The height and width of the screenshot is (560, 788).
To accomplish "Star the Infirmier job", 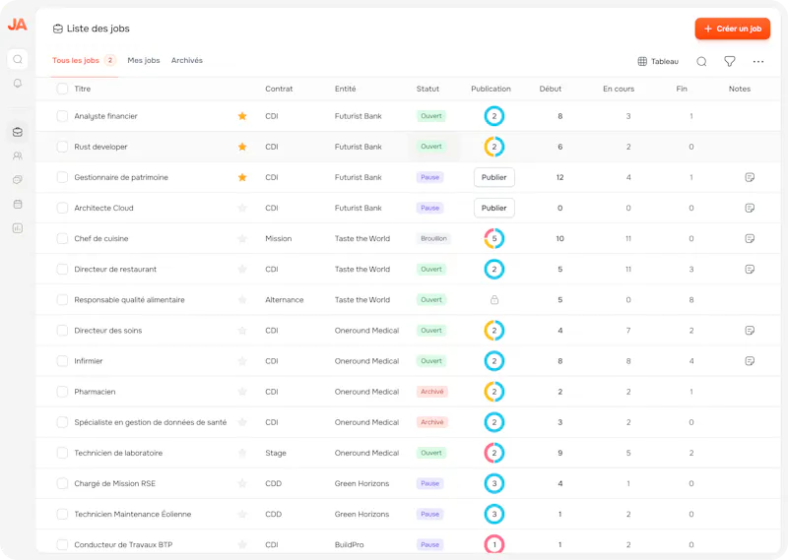I will pyautogui.click(x=242, y=361).
